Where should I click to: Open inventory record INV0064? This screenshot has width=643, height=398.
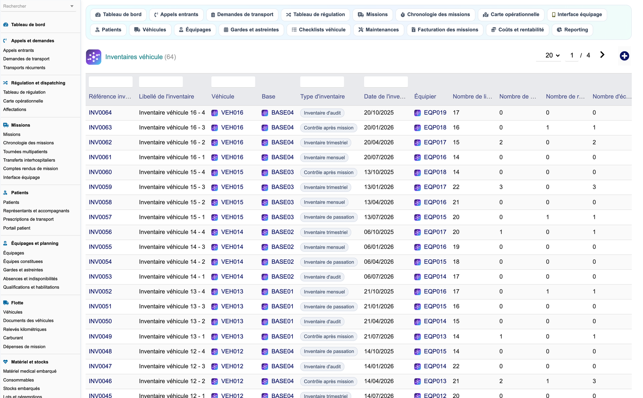click(100, 113)
